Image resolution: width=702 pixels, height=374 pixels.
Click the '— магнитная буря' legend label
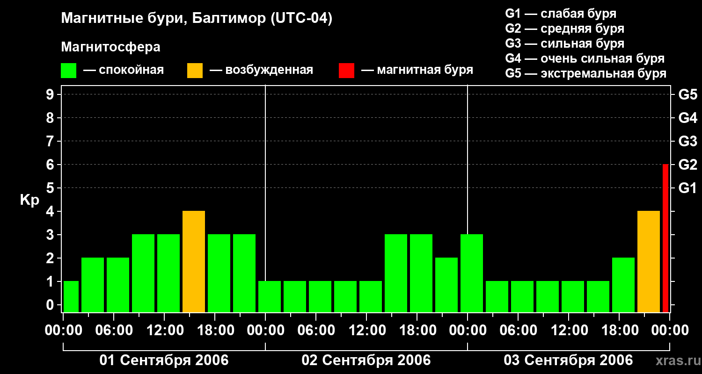pyautogui.click(x=417, y=71)
